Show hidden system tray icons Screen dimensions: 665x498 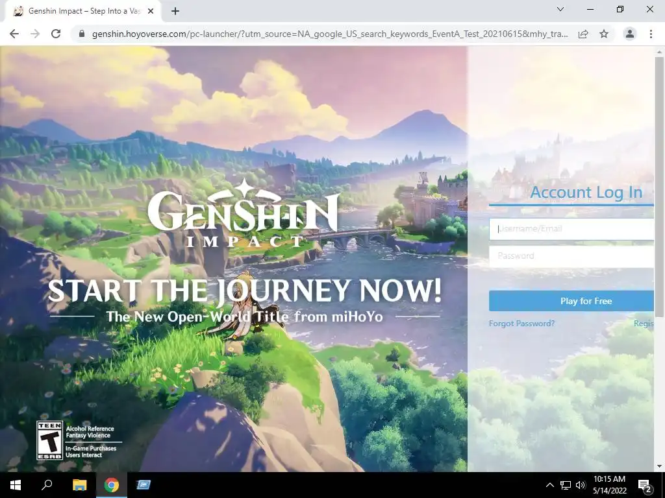point(549,485)
